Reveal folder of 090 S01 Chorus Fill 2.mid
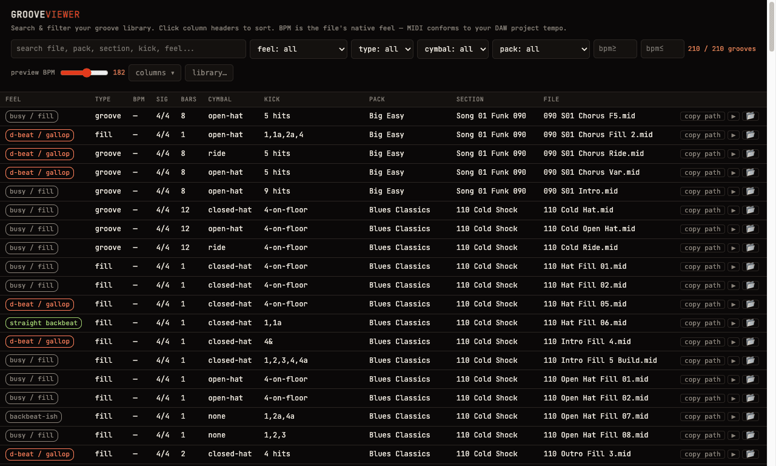776x466 pixels. click(751, 135)
